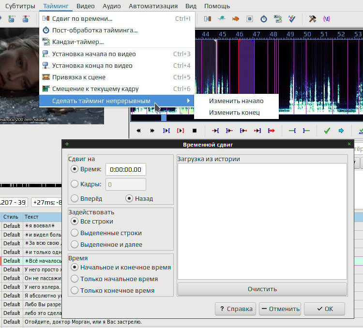The height and width of the screenshot is (328, 363).
Task: Select Все строки radio option
Action: coord(75,221)
